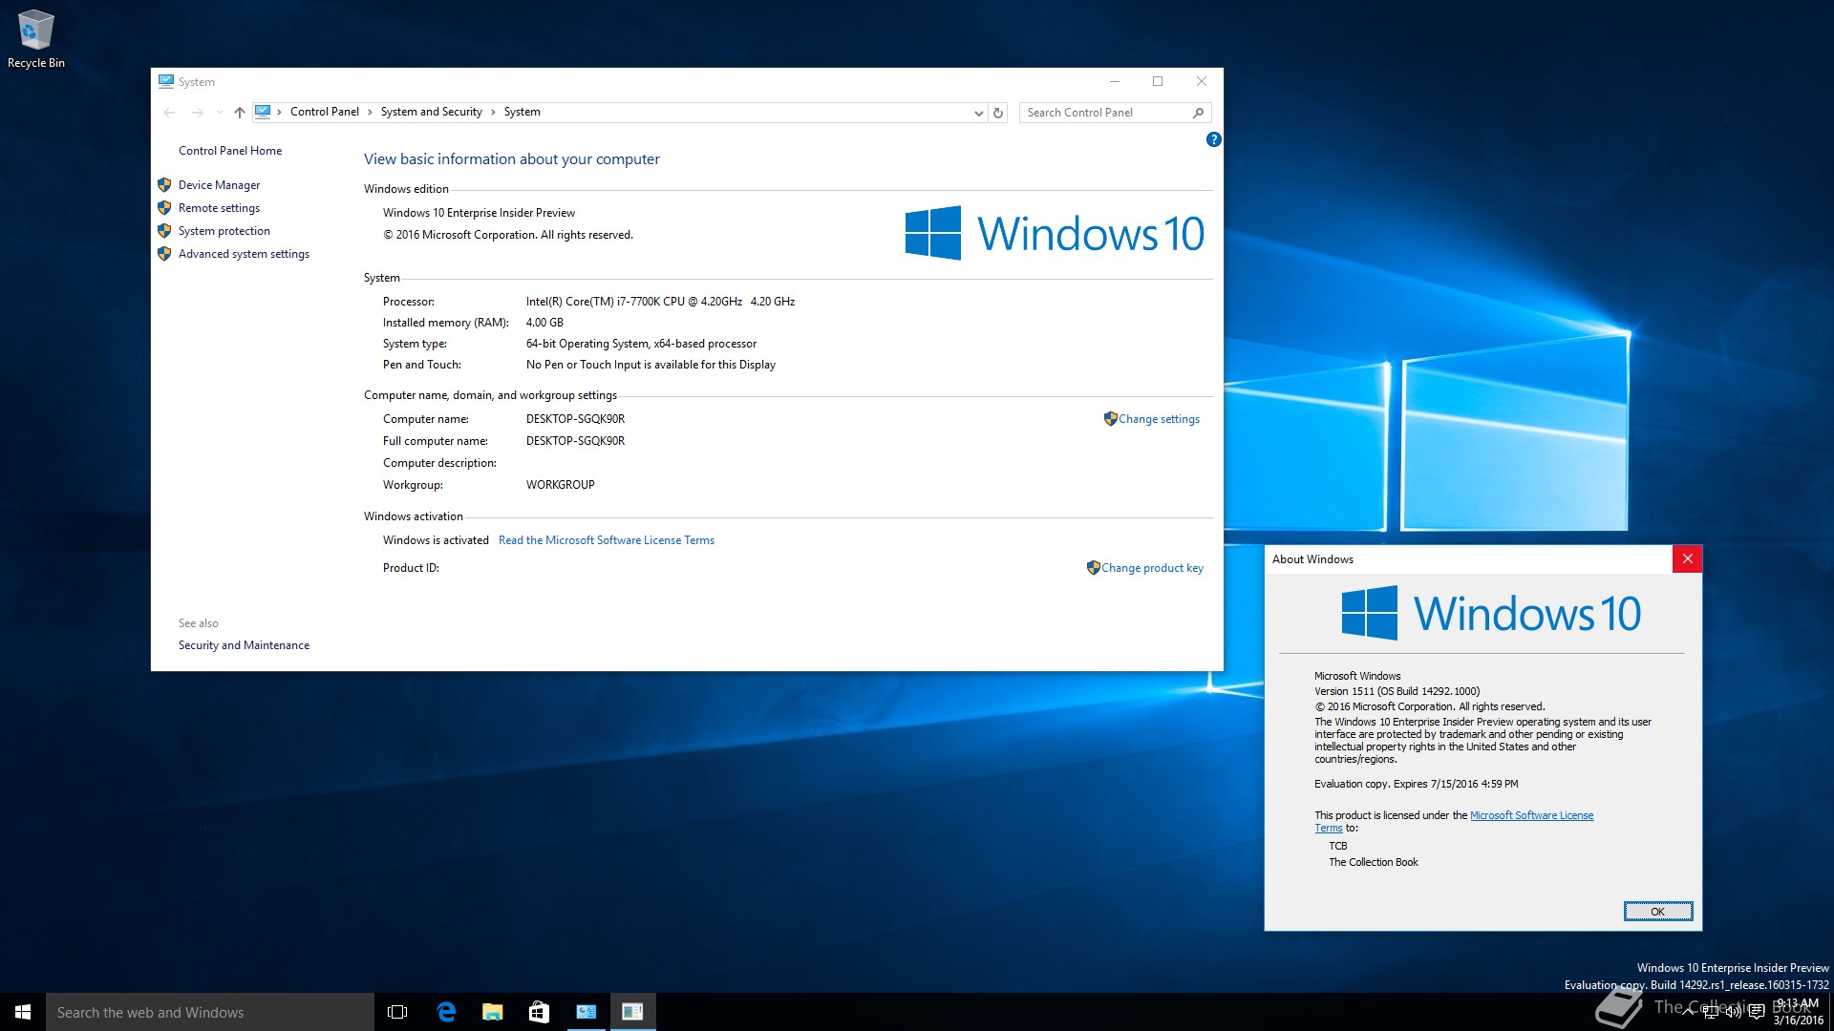The width and height of the screenshot is (1834, 1031).
Task: Click the search box on the taskbar
Action: (210, 1012)
